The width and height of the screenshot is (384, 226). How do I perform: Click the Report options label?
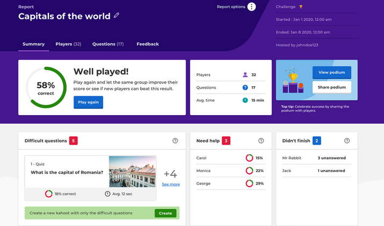click(231, 6)
